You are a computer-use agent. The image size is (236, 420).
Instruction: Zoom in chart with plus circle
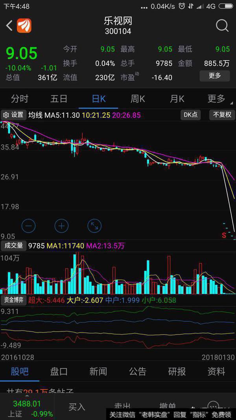[x=61, y=226]
